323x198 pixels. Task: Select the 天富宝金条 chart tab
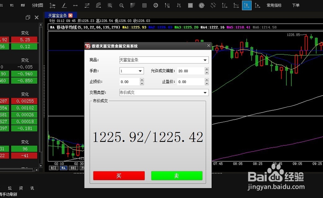click(x=57, y=16)
